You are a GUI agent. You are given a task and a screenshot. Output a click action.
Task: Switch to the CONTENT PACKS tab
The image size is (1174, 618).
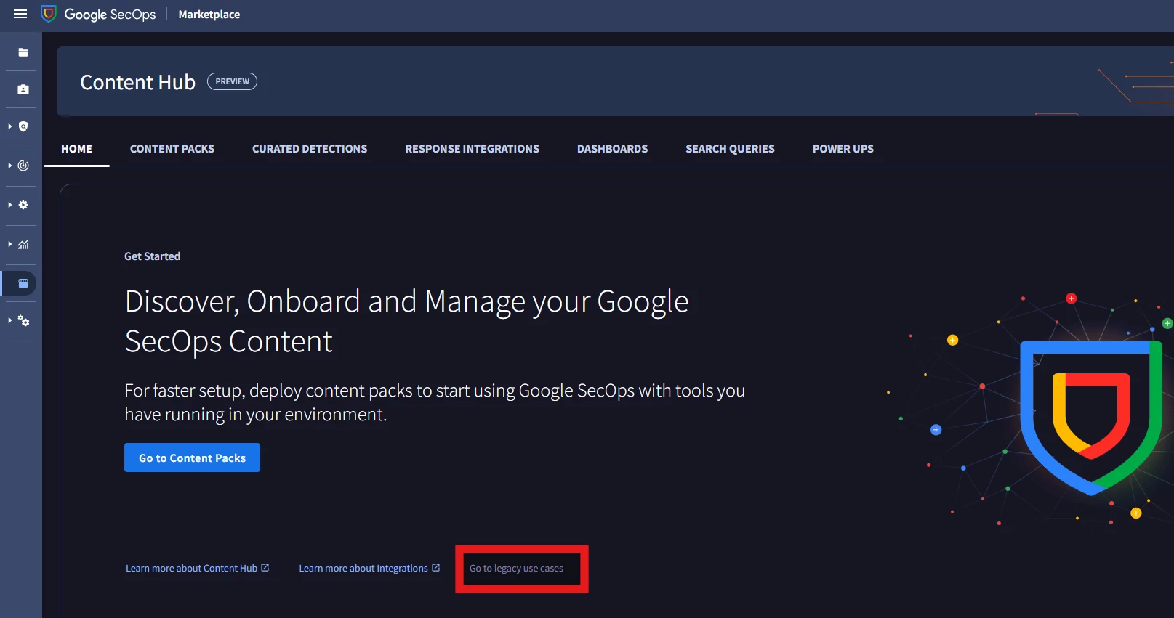172,149
